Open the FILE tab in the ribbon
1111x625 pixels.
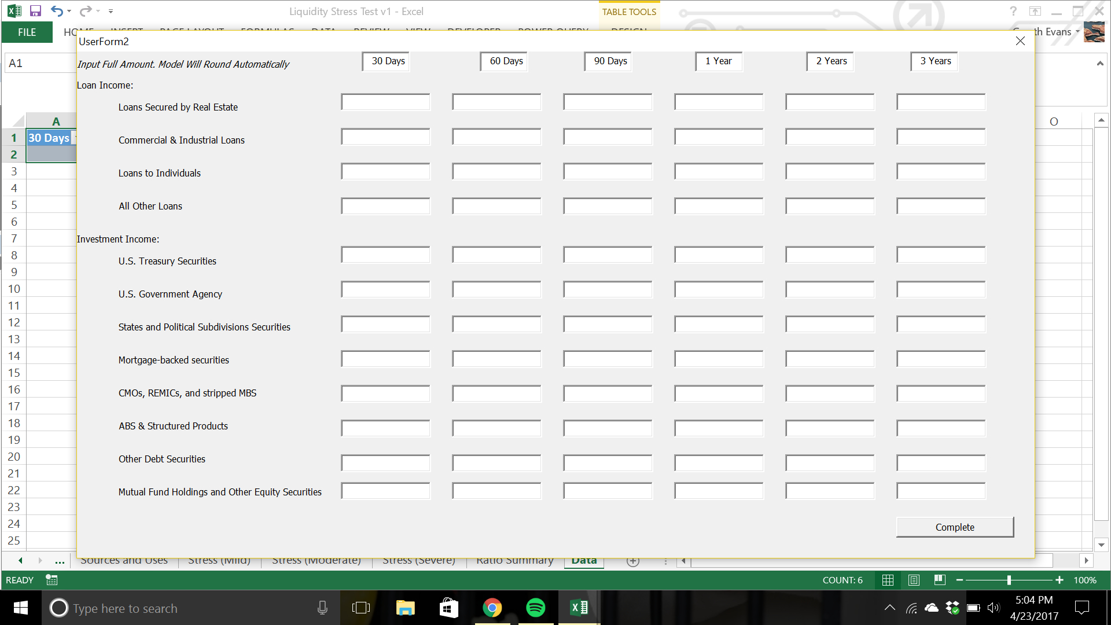coord(27,32)
